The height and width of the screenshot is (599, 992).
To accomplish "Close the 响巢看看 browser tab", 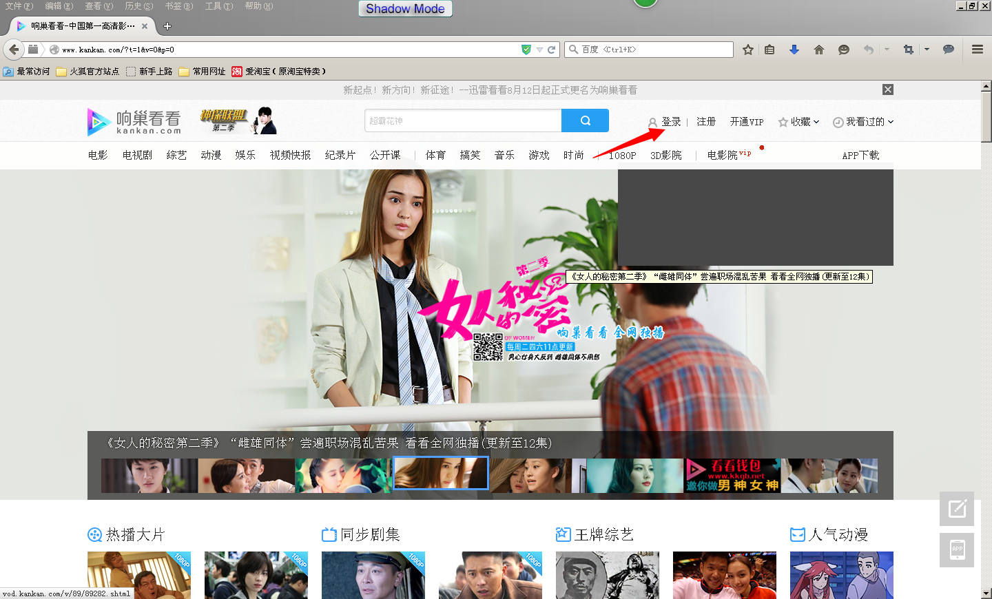I will pos(145,26).
